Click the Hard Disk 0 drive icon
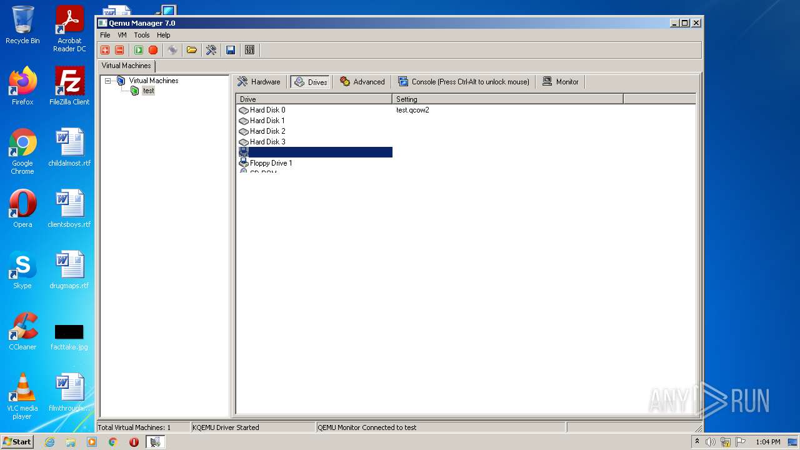Image resolution: width=800 pixels, height=450 pixels. coord(243,110)
